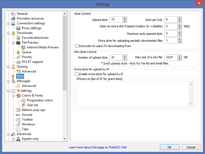Select the Slots tree item label
This screenshot has width=205, height=154.
tap(20, 76)
